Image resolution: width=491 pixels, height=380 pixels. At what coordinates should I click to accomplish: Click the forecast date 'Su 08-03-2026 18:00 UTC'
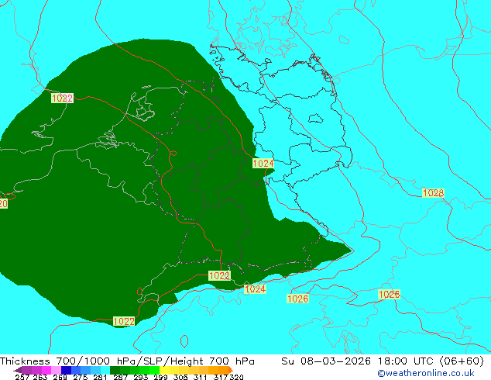pos(357,361)
